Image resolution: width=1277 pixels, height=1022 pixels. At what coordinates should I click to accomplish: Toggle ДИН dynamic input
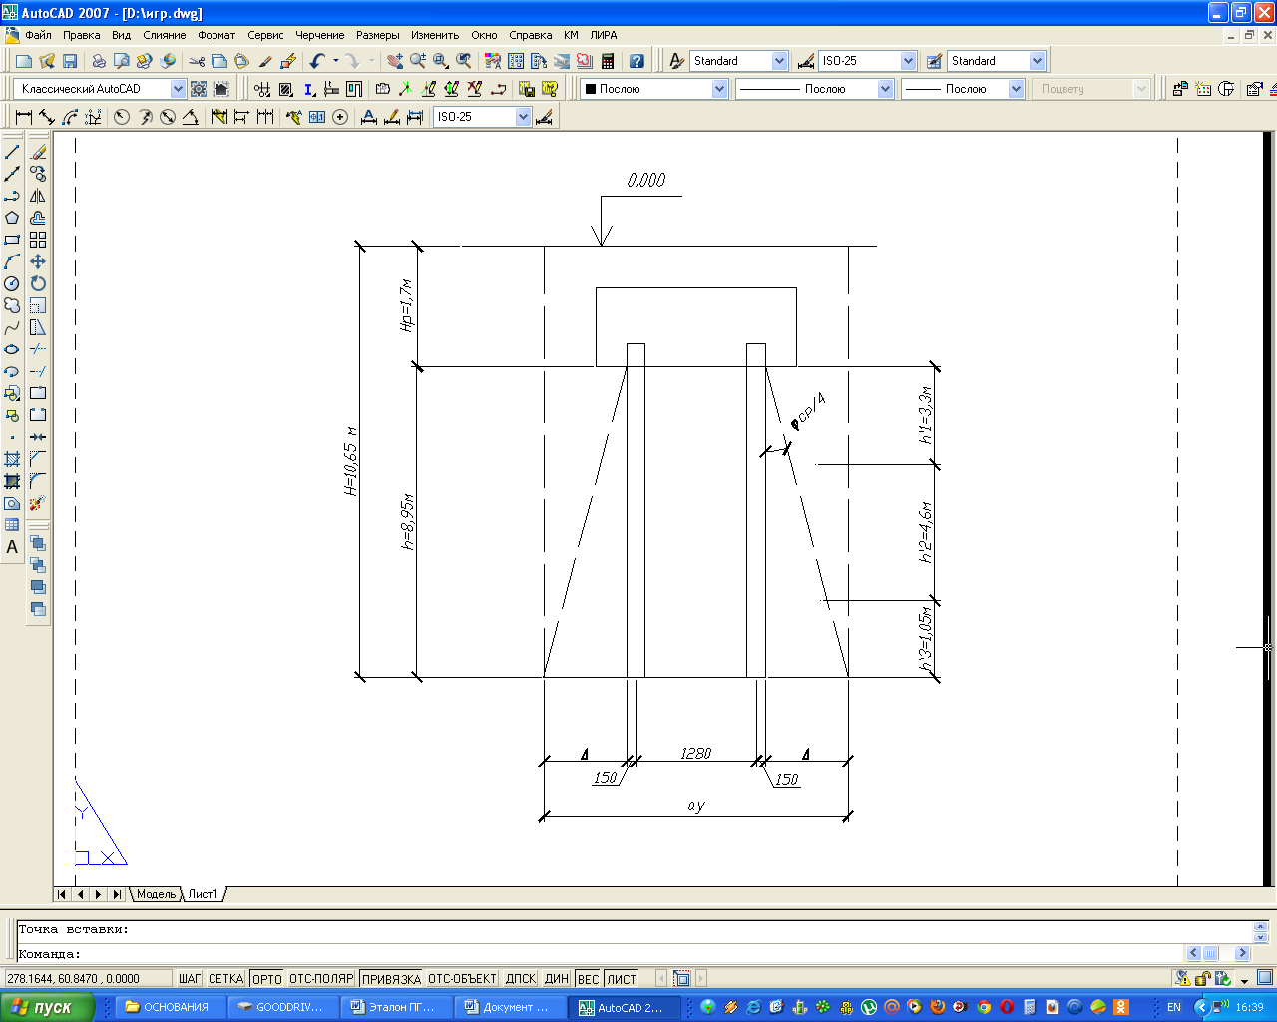tap(557, 979)
